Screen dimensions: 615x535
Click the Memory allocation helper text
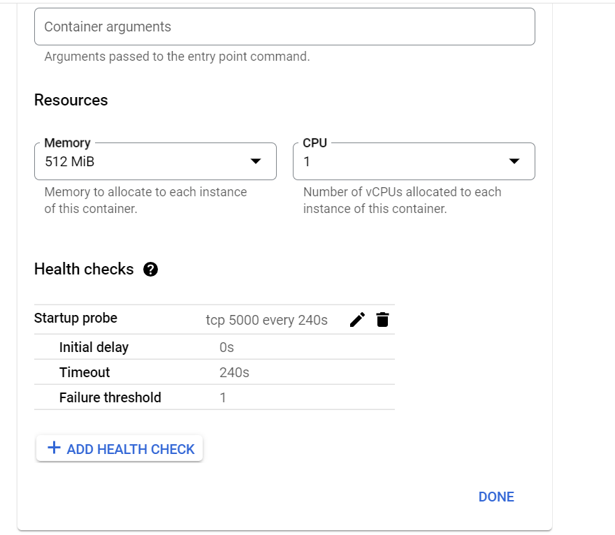(145, 200)
